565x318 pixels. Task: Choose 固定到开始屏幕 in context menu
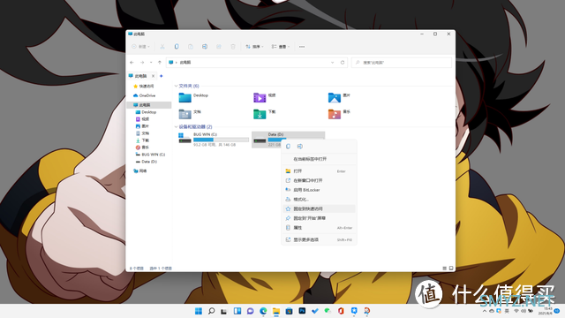point(319,218)
